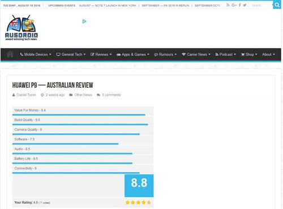
Task: Open the Rumours dropdown
Action: (165, 54)
